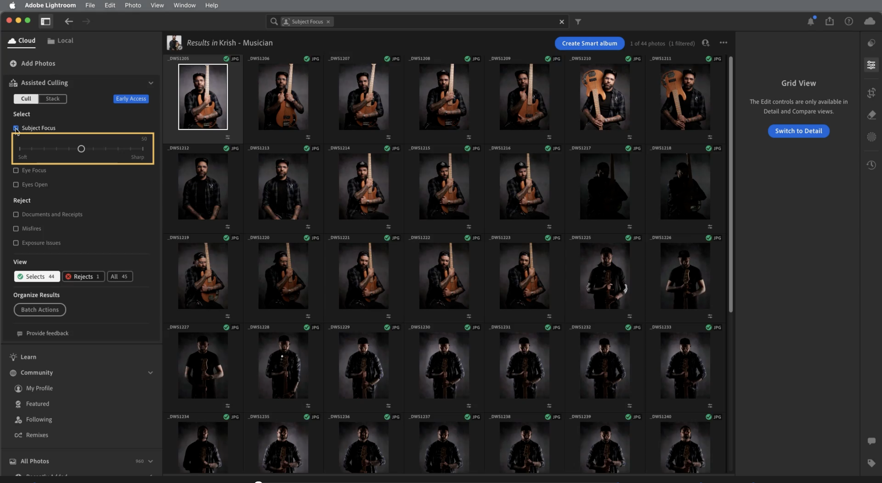The image size is (882, 483).
Task: Open the File menu
Action: click(x=90, y=5)
